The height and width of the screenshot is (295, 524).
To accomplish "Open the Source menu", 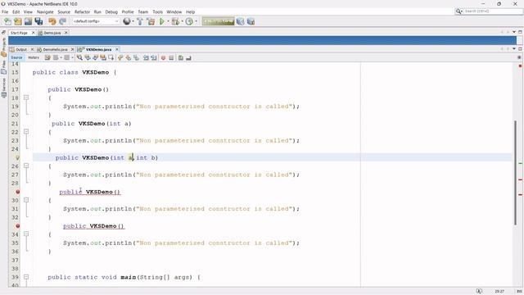I will point(64,11).
